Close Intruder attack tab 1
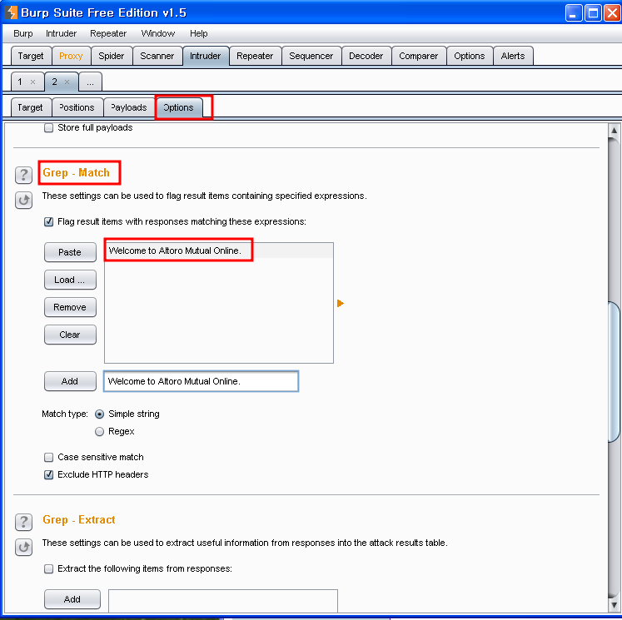 [33, 82]
